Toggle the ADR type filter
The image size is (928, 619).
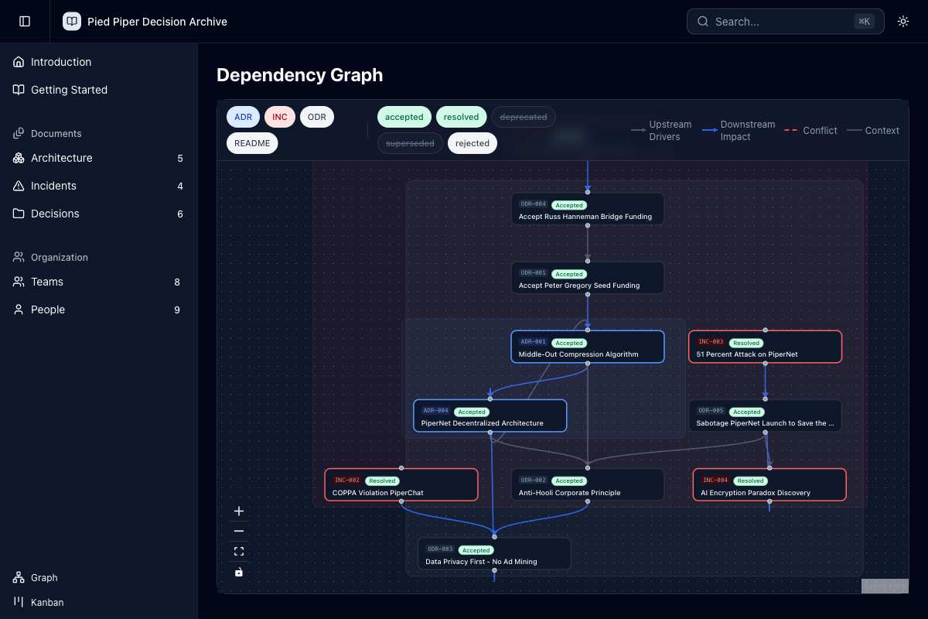[x=243, y=118]
